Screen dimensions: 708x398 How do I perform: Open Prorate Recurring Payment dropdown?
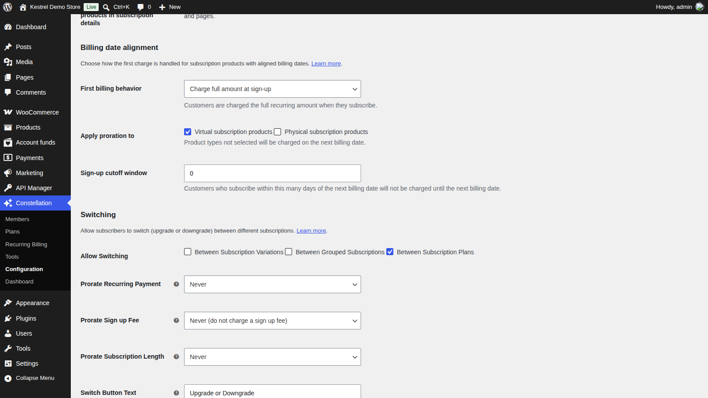click(x=273, y=284)
